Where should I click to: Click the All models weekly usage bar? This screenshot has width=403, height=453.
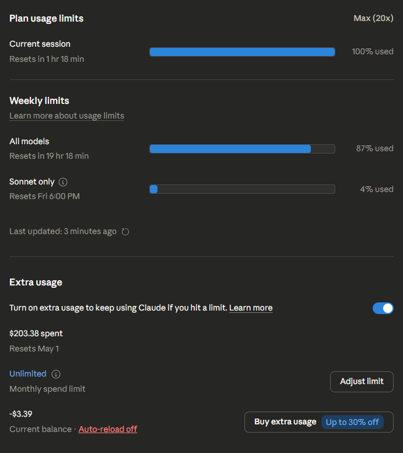242,149
